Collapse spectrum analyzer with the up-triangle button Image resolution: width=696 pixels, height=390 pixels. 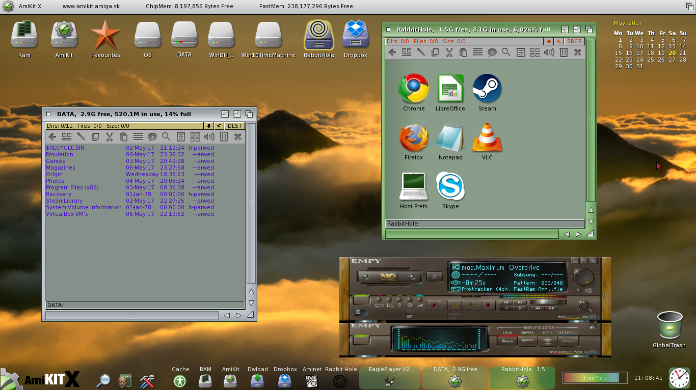(593, 326)
